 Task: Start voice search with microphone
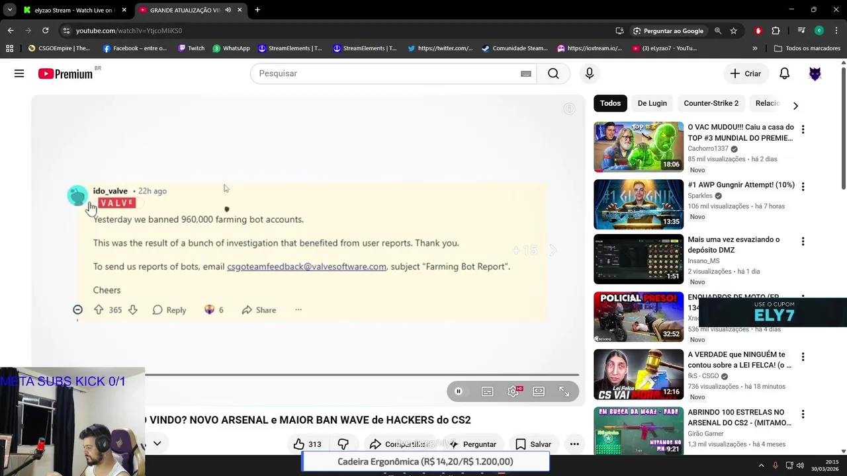(x=590, y=73)
